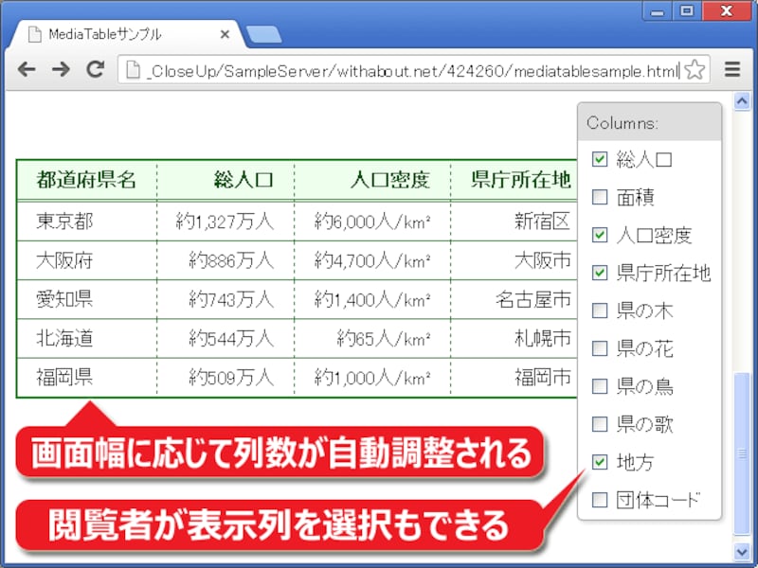Select the 福岡県 cell

pos(86,377)
